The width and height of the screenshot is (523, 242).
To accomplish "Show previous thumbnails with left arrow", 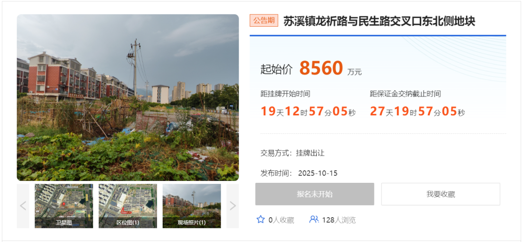I will click(23, 206).
